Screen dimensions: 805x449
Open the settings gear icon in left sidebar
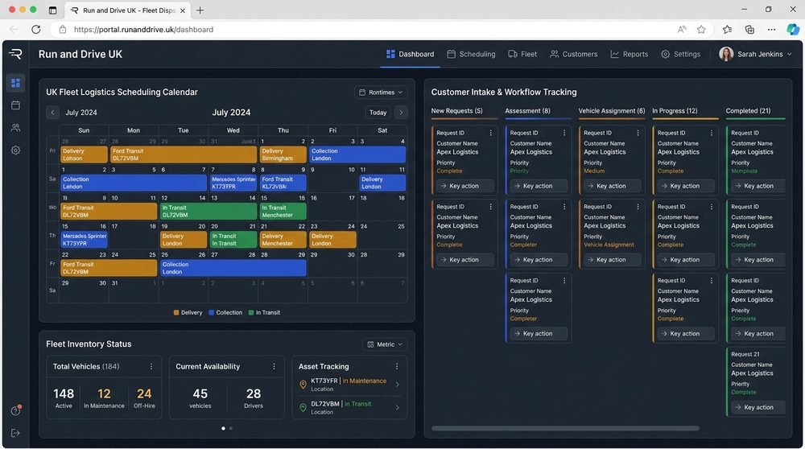pyautogui.click(x=15, y=150)
